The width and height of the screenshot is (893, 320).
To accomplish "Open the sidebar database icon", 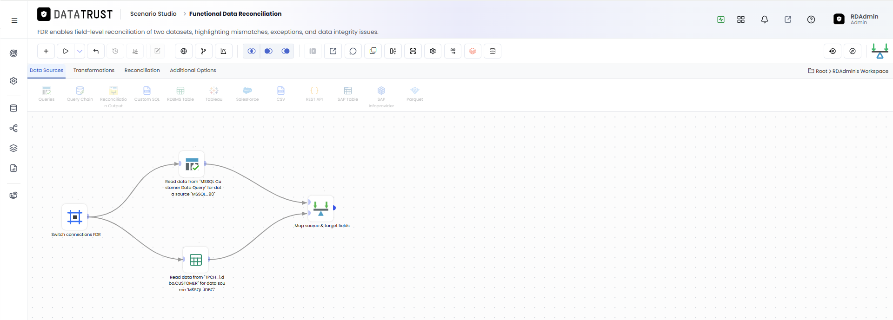I will (13, 108).
